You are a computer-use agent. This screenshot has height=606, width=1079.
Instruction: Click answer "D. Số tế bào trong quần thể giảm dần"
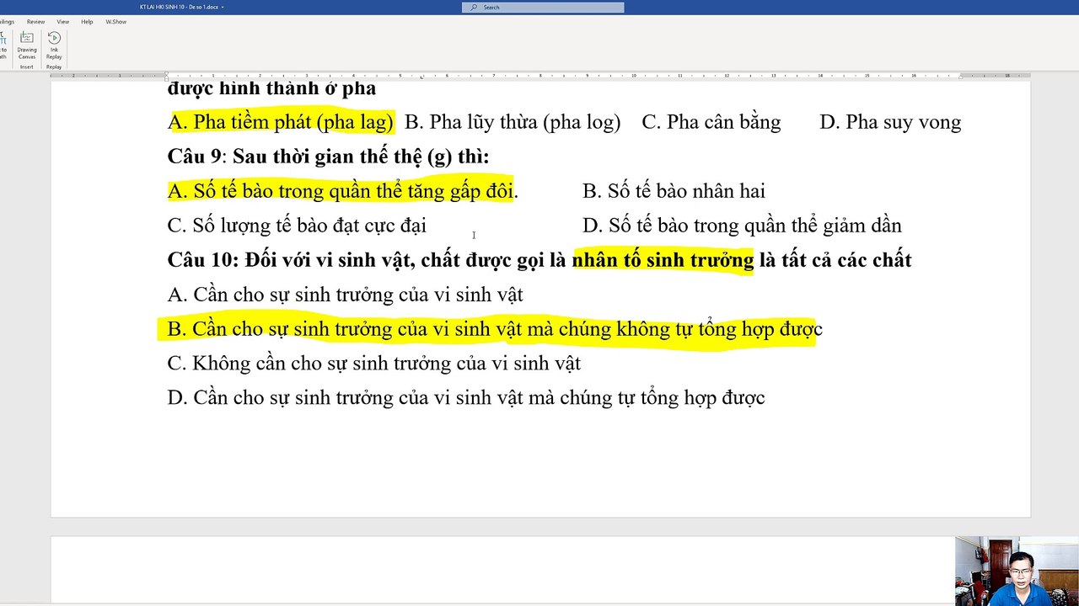pyautogui.click(x=742, y=226)
